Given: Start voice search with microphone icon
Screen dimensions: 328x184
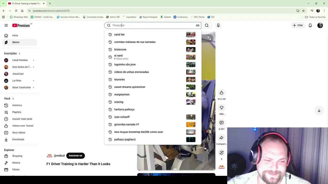Looking at the screenshot, I should click(218, 25).
